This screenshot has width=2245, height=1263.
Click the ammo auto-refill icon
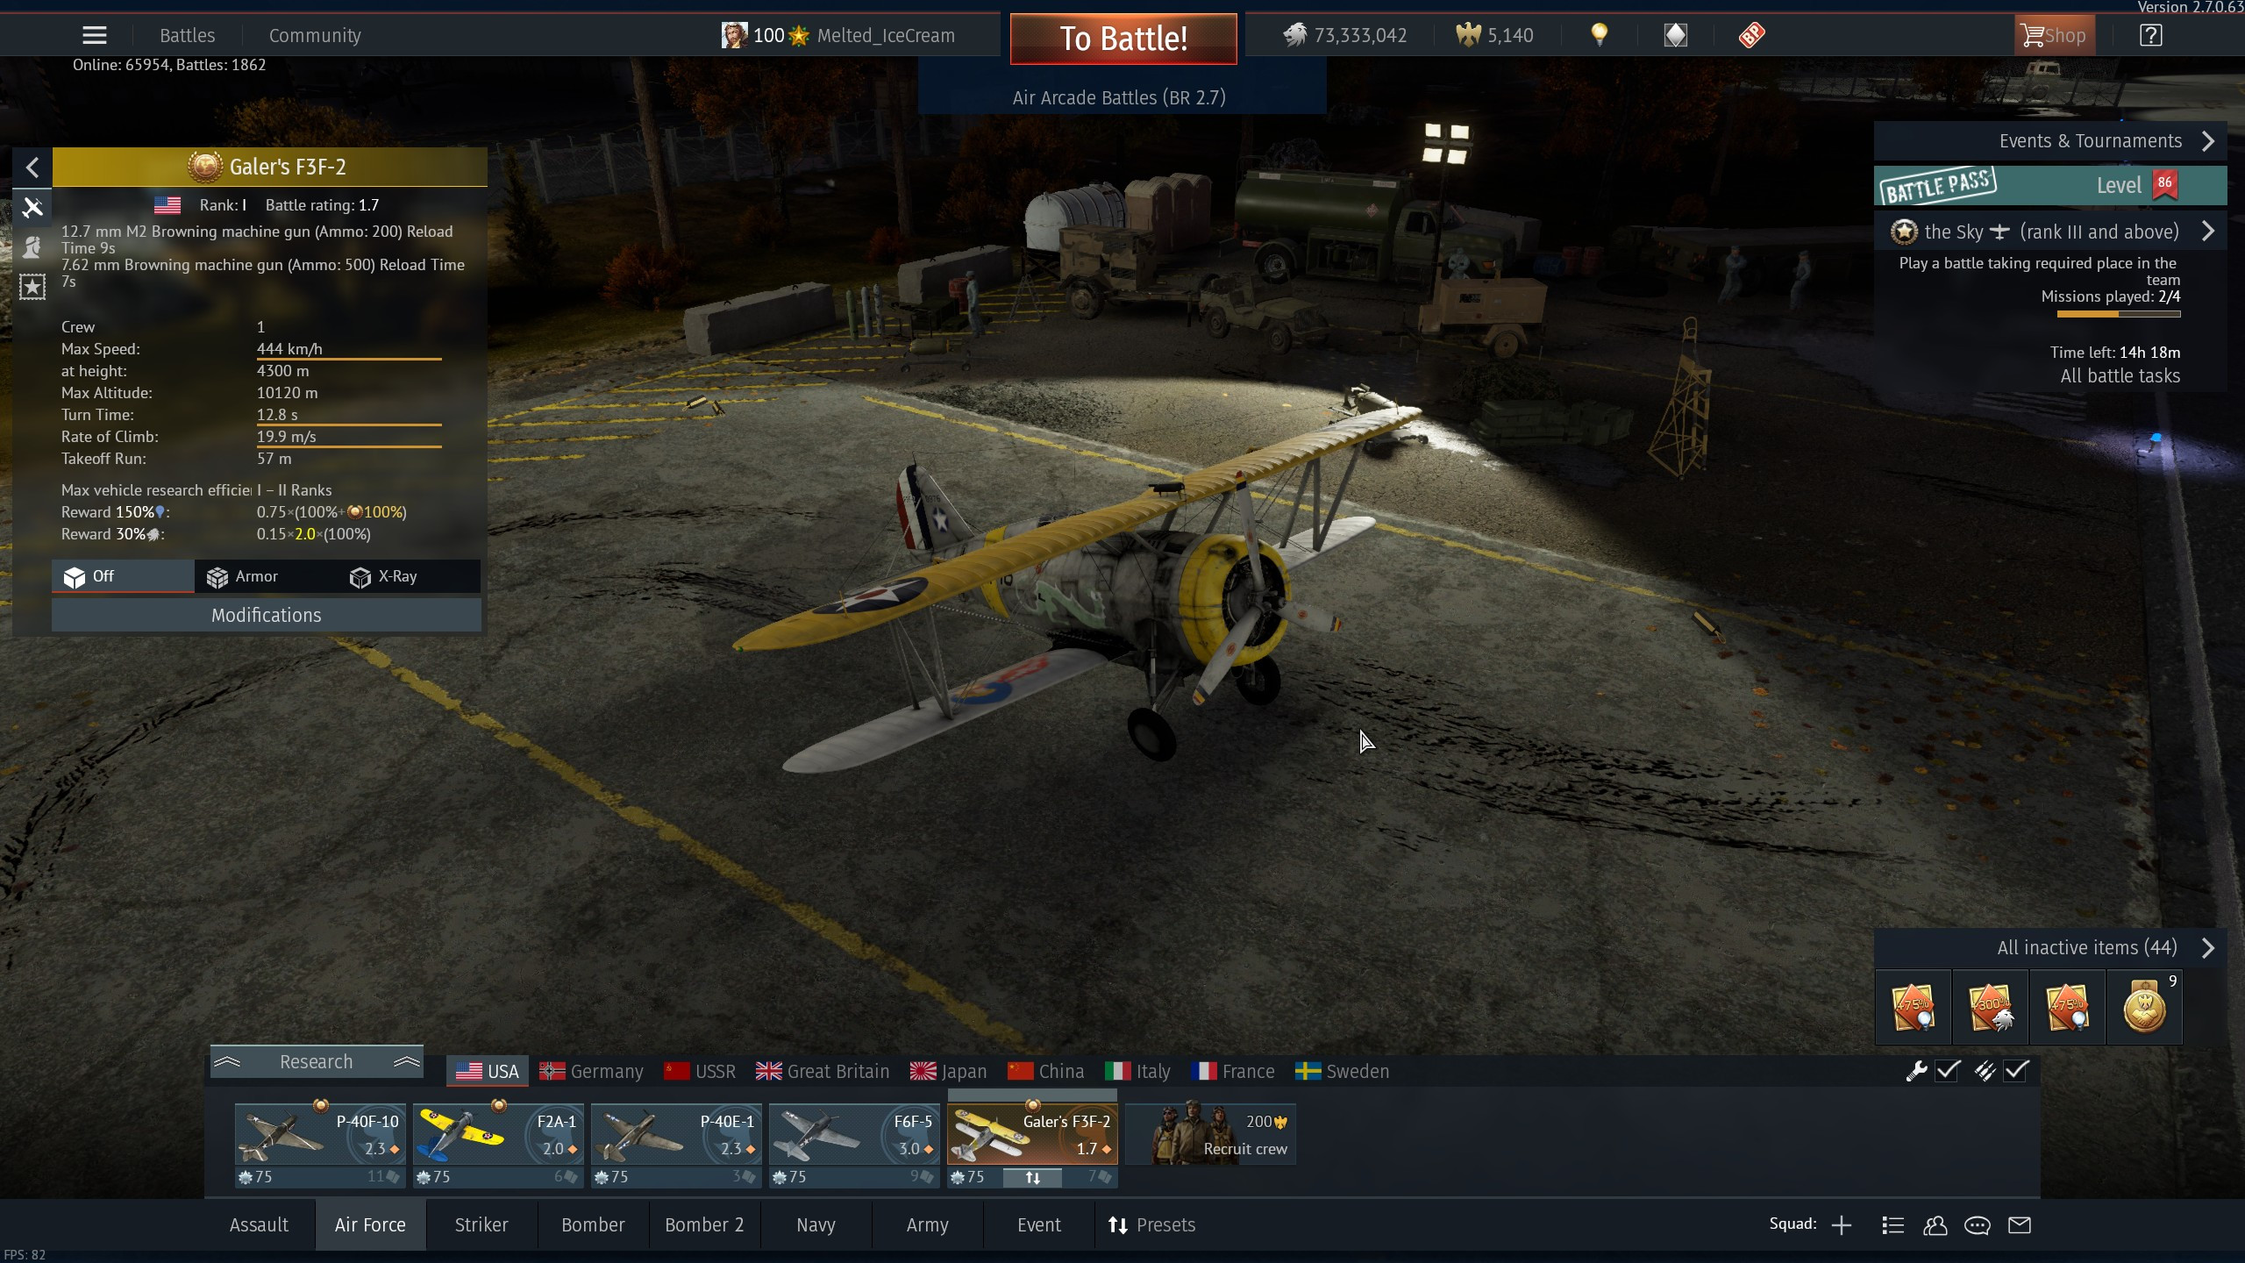point(1985,1071)
